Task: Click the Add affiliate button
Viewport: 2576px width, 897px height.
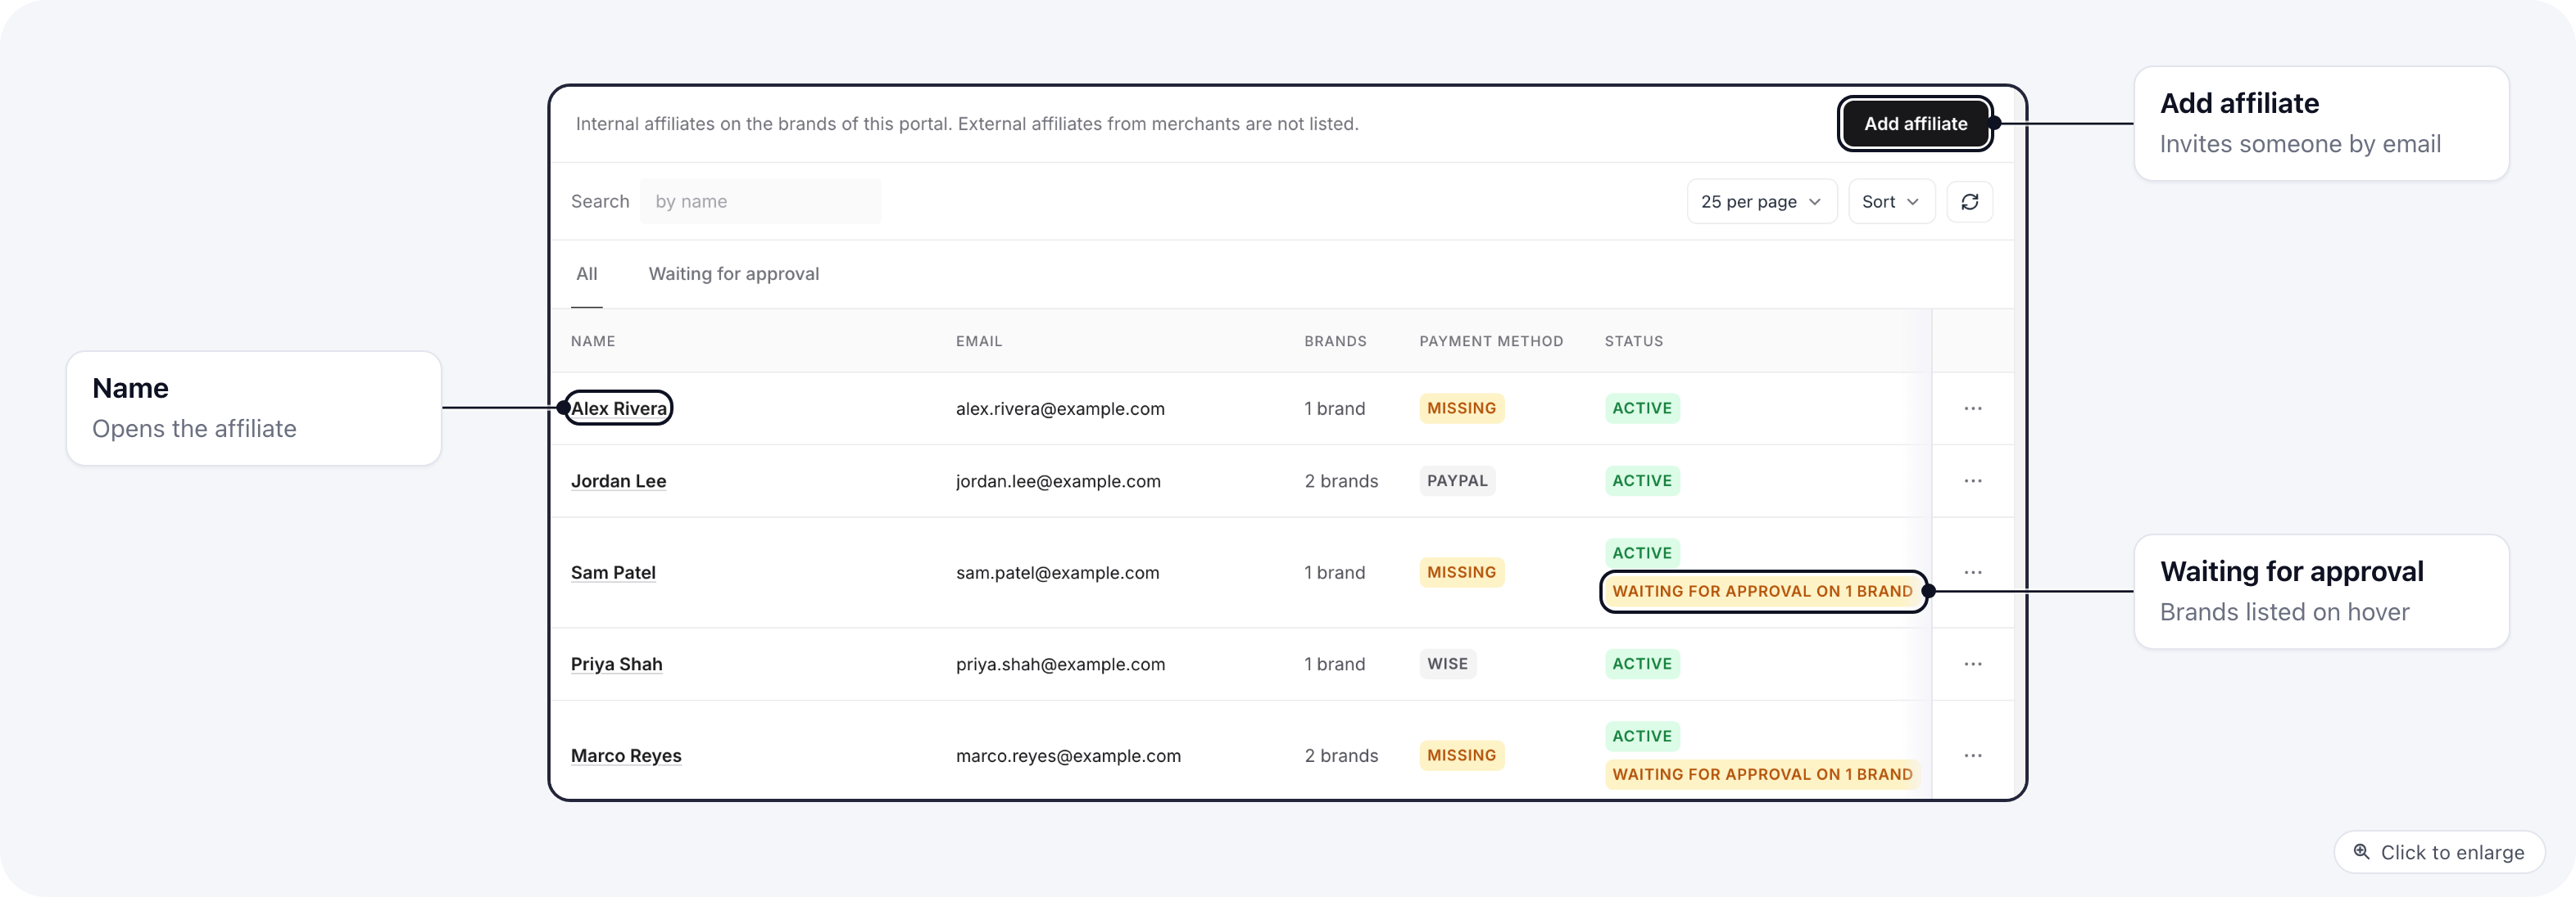Action: click(x=1915, y=124)
